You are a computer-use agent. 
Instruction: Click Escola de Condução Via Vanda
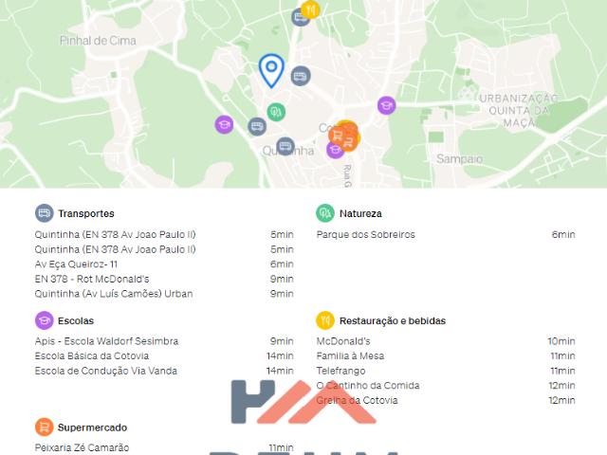164,371
